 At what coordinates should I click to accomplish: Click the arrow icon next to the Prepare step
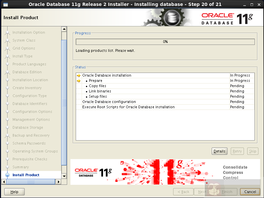(78, 81)
